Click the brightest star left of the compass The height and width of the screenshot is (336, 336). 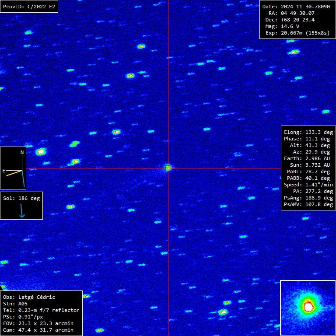(x=41, y=152)
